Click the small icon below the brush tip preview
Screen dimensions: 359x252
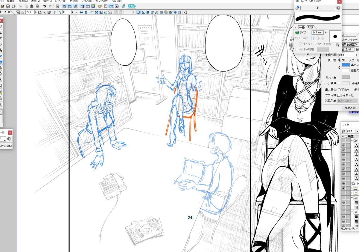pos(337,45)
